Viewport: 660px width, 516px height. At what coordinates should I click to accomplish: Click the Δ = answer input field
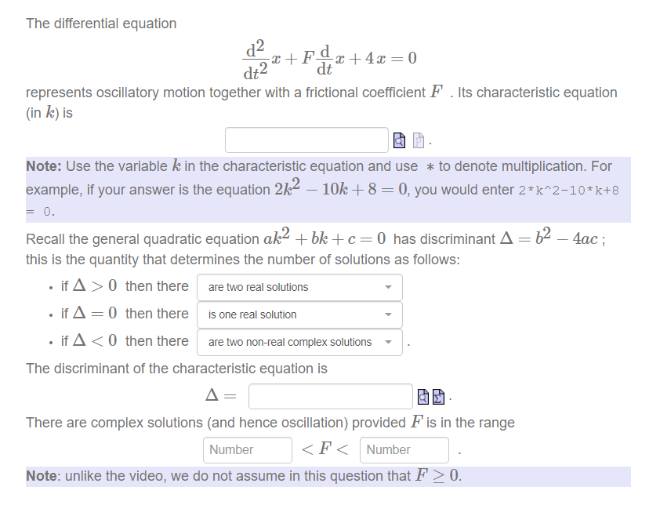coord(329,396)
